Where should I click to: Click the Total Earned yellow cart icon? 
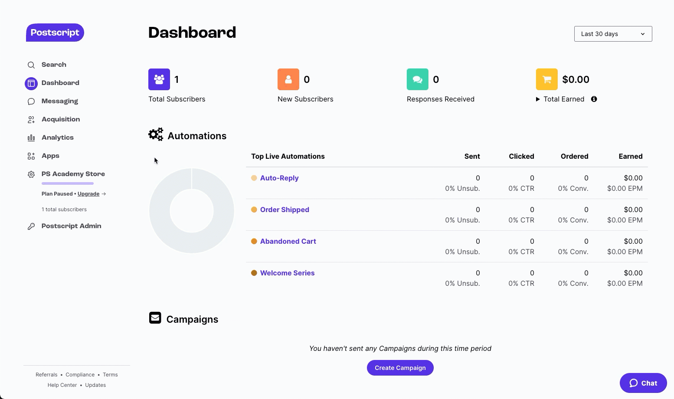point(547,79)
